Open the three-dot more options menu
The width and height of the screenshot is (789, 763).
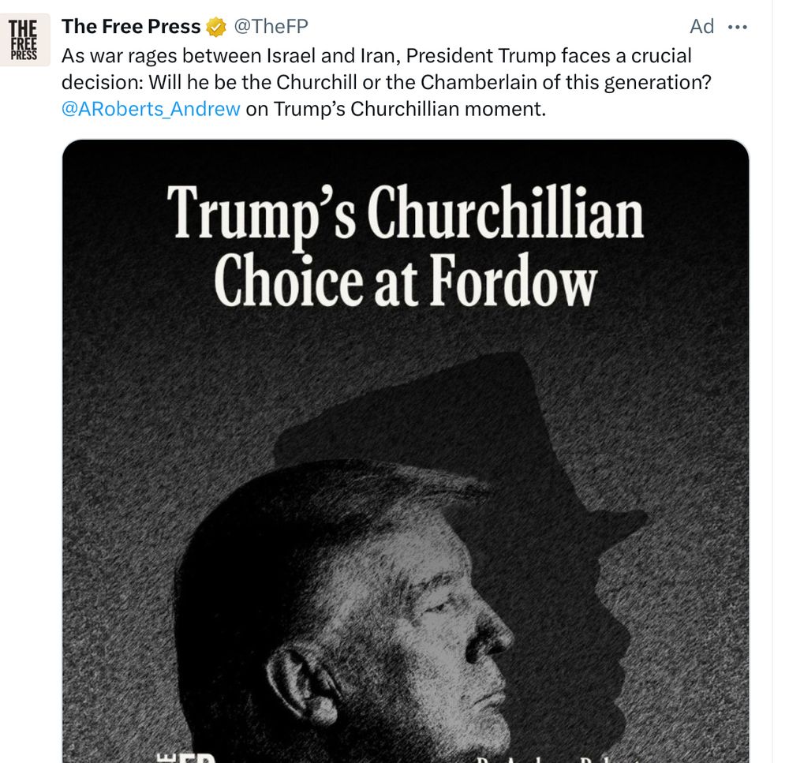(x=737, y=27)
